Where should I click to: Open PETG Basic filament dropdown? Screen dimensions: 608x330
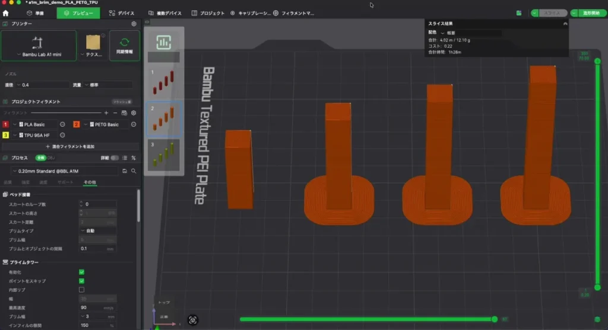pyautogui.click(x=106, y=124)
